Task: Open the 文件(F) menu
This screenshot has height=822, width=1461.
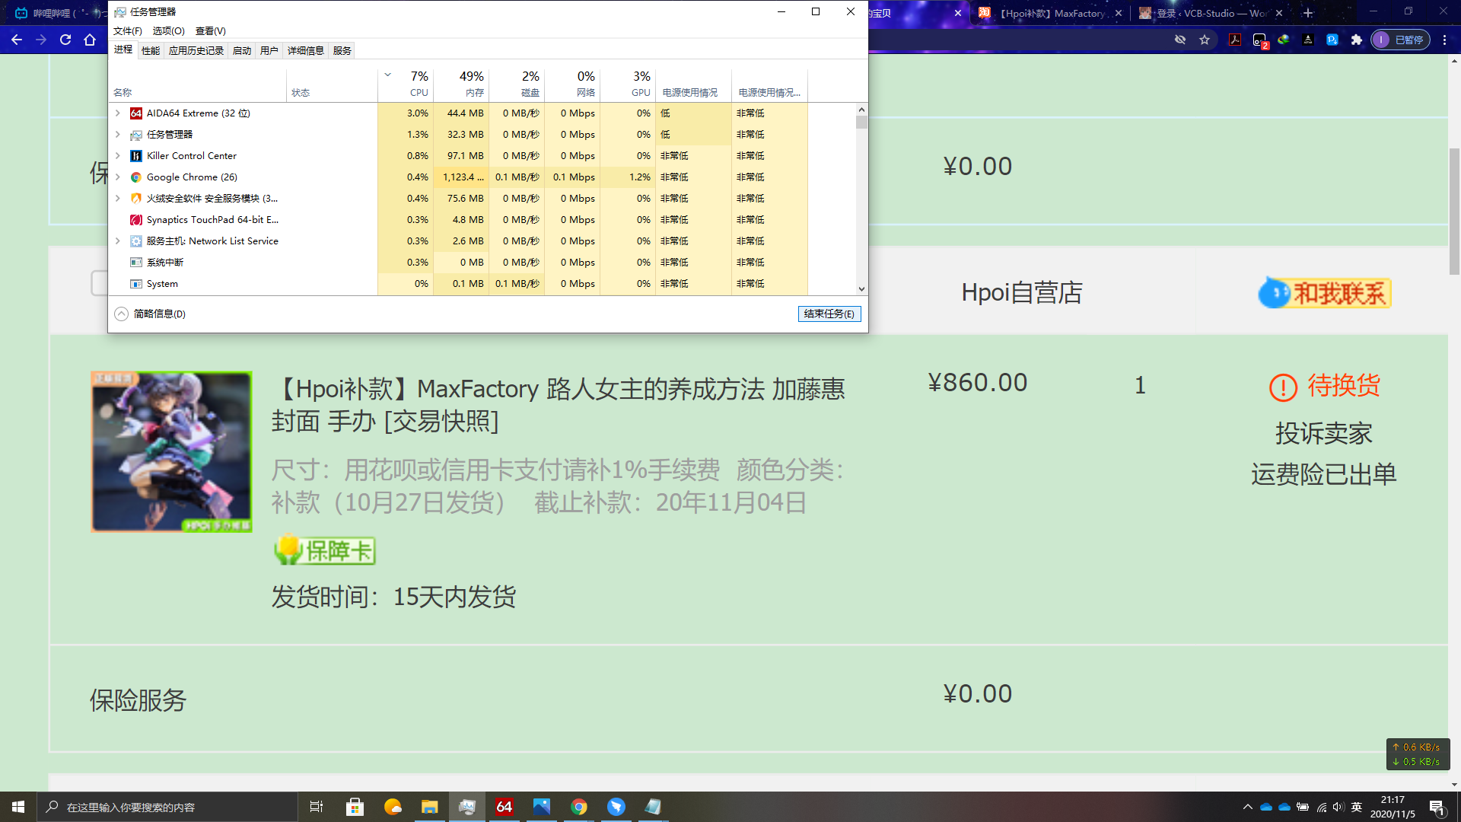Action: 128,31
